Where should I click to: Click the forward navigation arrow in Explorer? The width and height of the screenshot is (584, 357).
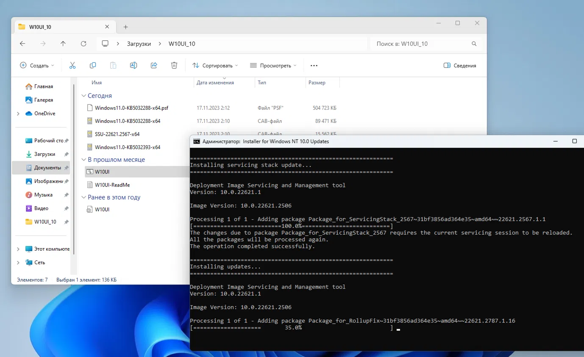43,44
